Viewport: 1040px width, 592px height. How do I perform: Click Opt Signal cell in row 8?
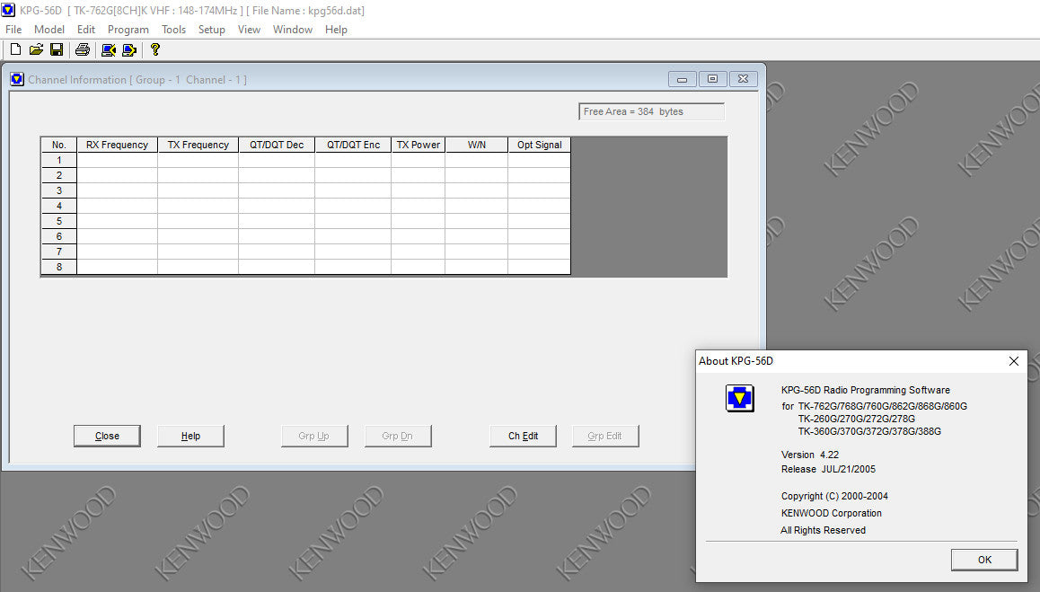point(539,267)
